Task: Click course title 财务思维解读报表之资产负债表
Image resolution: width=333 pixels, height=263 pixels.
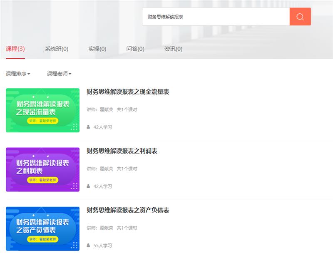Action: coord(128,211)
